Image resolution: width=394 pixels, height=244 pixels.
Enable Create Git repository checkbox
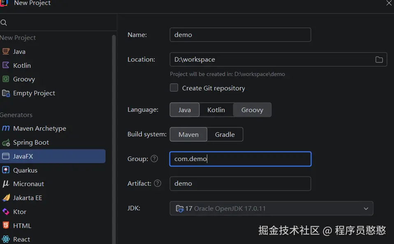tap(174, 88)
